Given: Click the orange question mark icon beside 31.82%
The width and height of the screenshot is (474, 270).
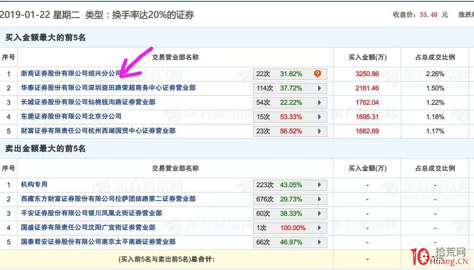Looking at the screenshot, I should 317,73.
